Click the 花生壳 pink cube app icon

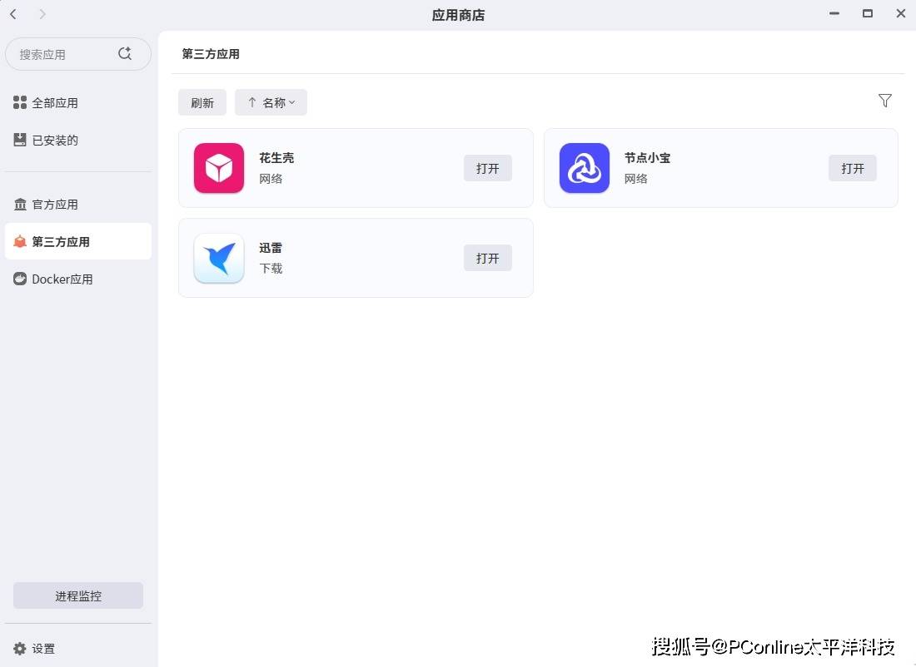(x=219, y=168)
